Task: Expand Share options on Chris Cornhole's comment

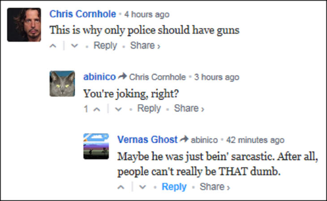Action: click(145, 46)
